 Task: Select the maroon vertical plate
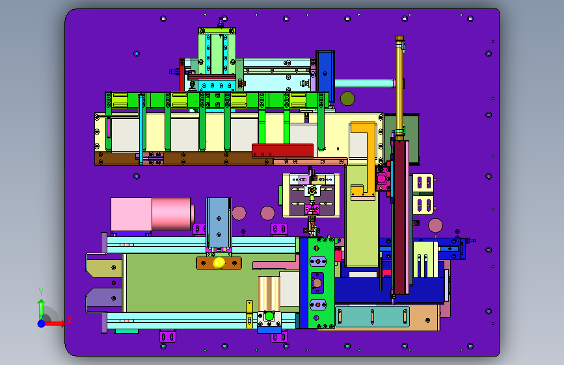tap(400, 218)
